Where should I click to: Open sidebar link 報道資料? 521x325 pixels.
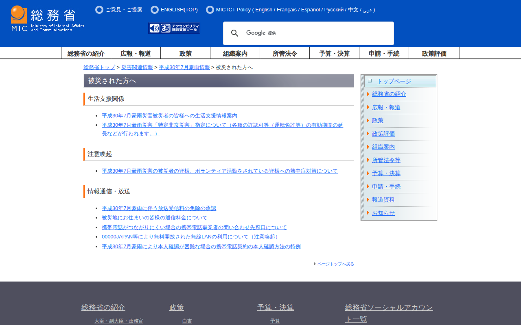click(x=383, y=199)
